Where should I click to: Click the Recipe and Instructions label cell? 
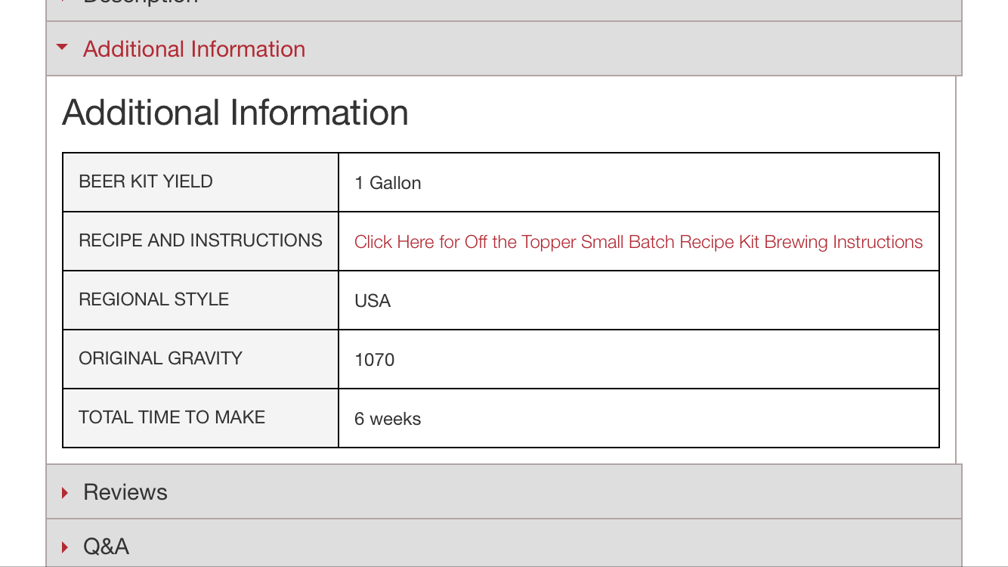tap(200, 241)
